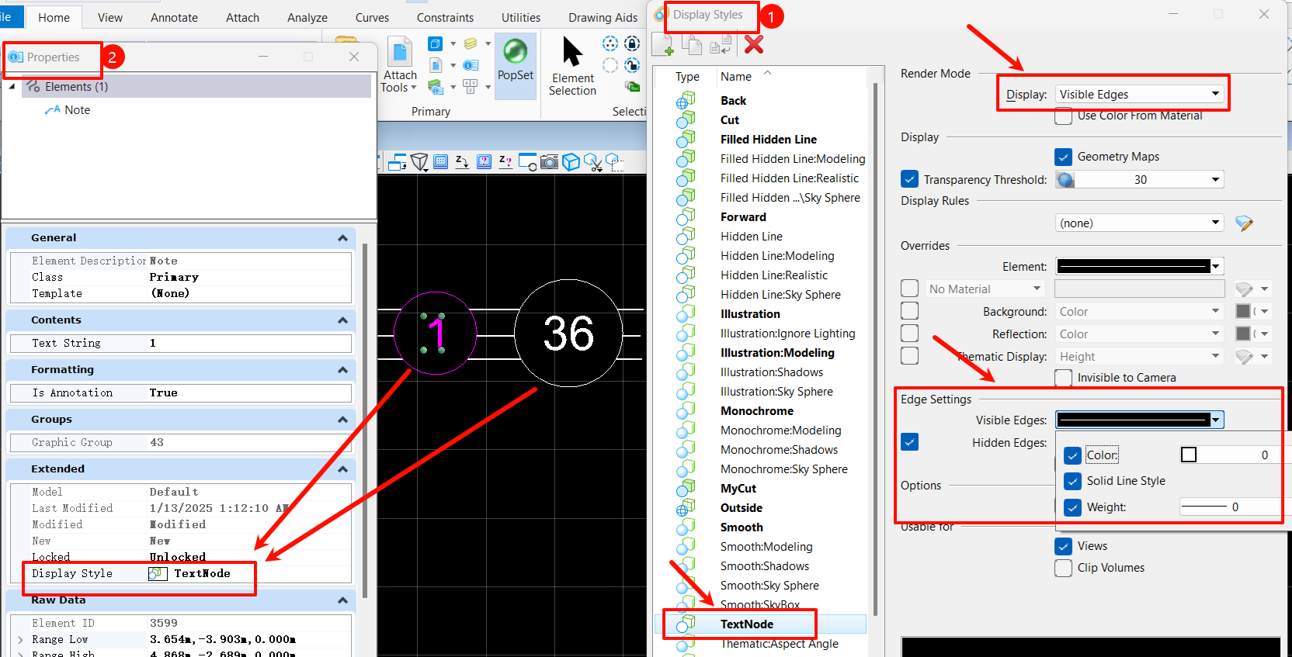The height and width of the screenshot is (657, 1292).
Task: Click the camera icon in view toolbar
Action: (x=549, y=161)
